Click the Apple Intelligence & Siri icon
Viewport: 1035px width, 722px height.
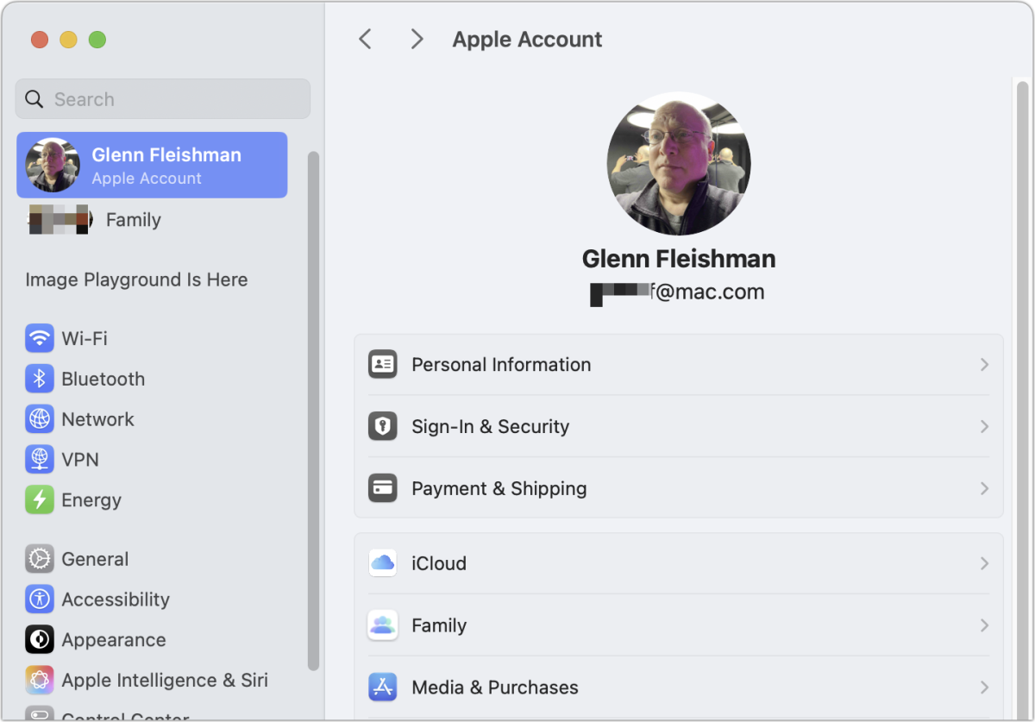(40, 681)
